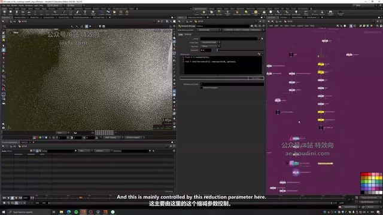Image resolution: width=383 pixels, height=215 pixels.
Task: Click SETUP in network editor path bar
Action: coord(290,21)
